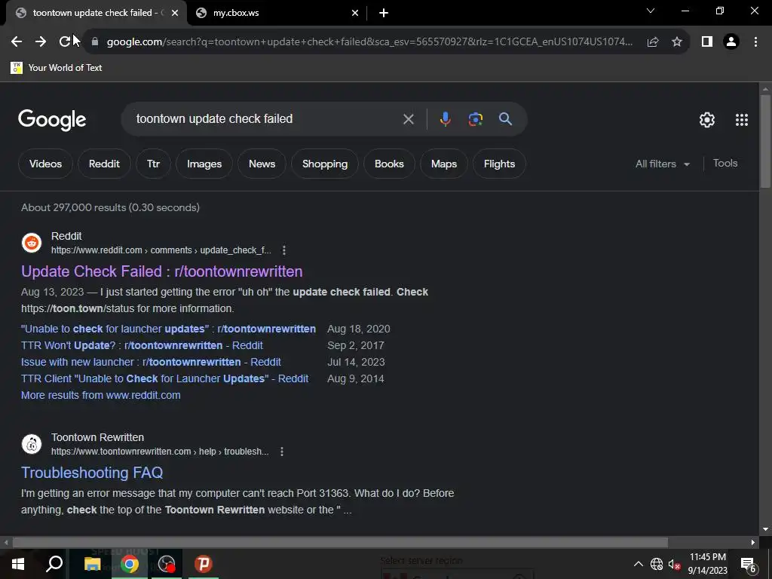This screenshot has height=579, width=772.
Task: Filter results by Reddit
Action: [104, 164]
